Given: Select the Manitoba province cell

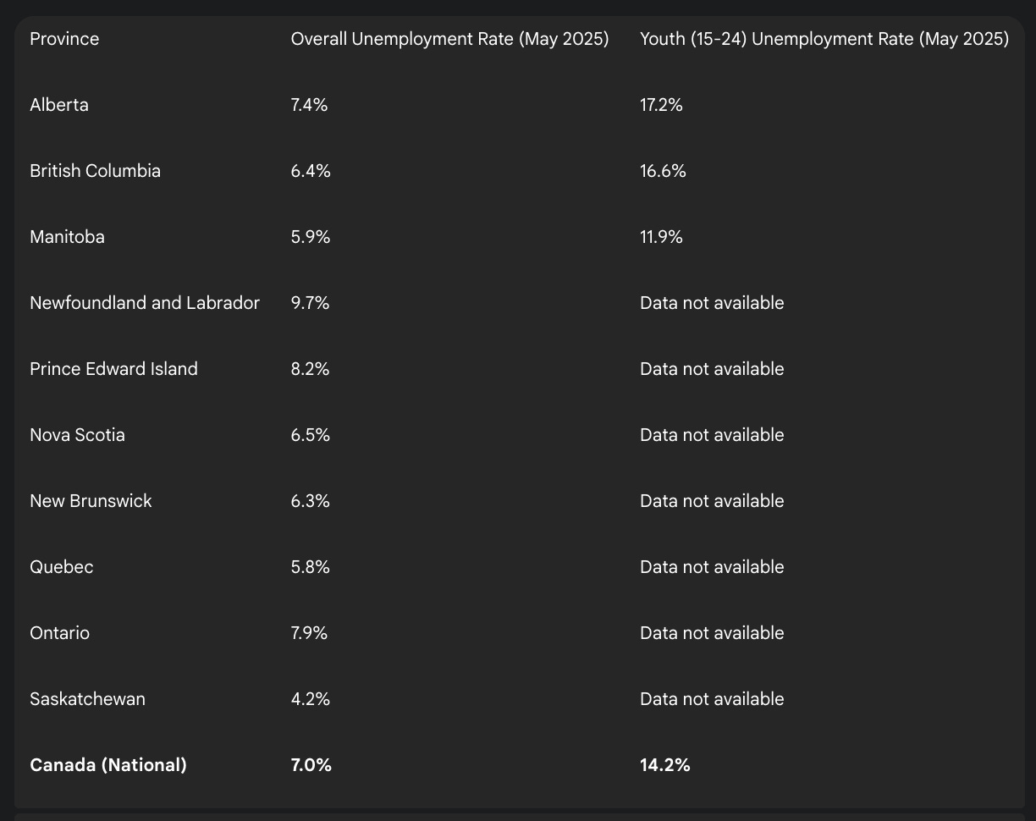Looking at the screenshot, I should [x=67, y=237].
